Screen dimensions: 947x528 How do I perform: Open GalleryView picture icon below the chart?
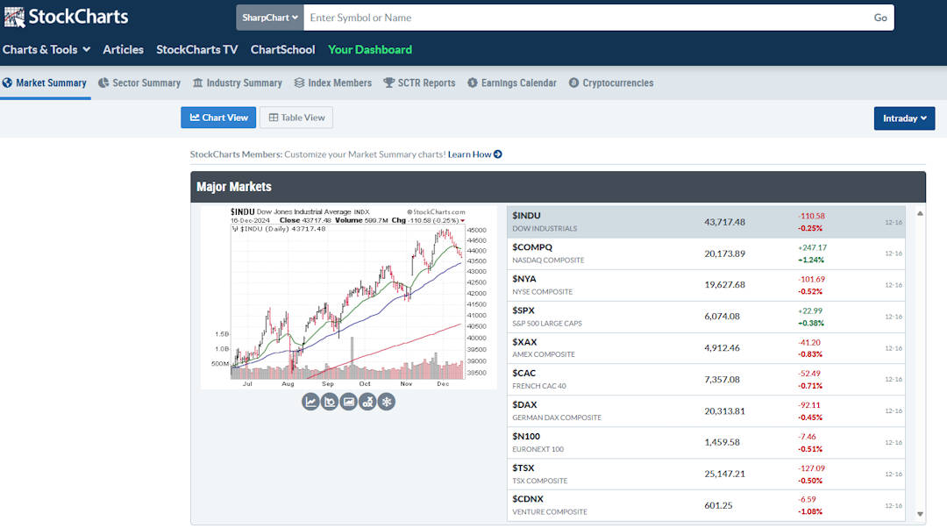point(348,402)
